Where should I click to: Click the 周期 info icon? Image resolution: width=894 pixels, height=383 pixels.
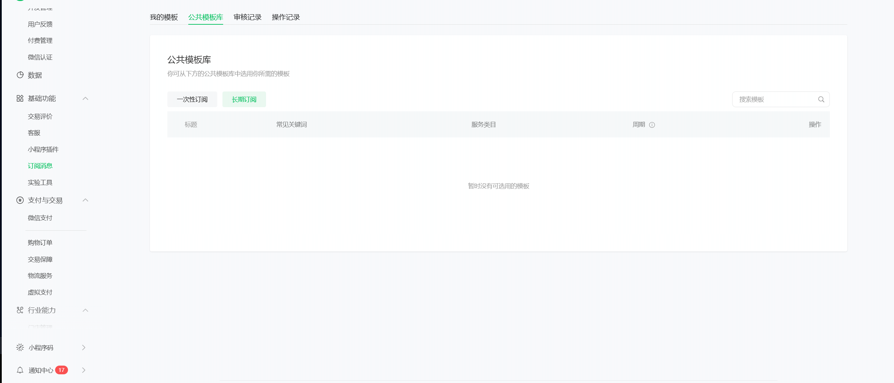pos(652,125)
